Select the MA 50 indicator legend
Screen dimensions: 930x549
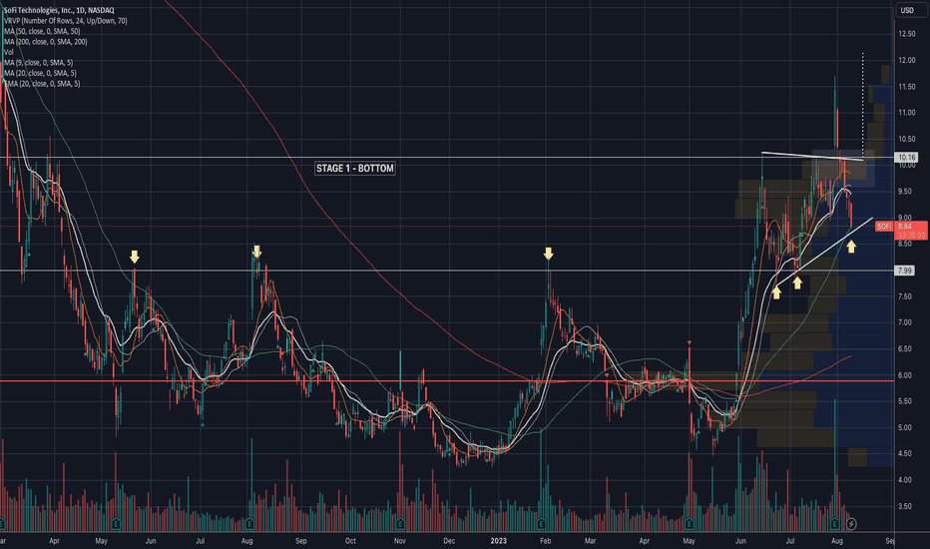pos(42,32)
